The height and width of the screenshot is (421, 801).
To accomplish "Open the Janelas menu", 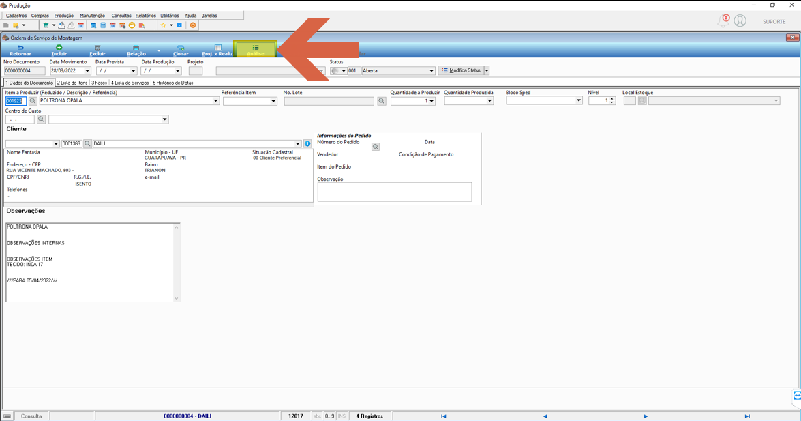I will pyautogui.click(x=209, y=16).
